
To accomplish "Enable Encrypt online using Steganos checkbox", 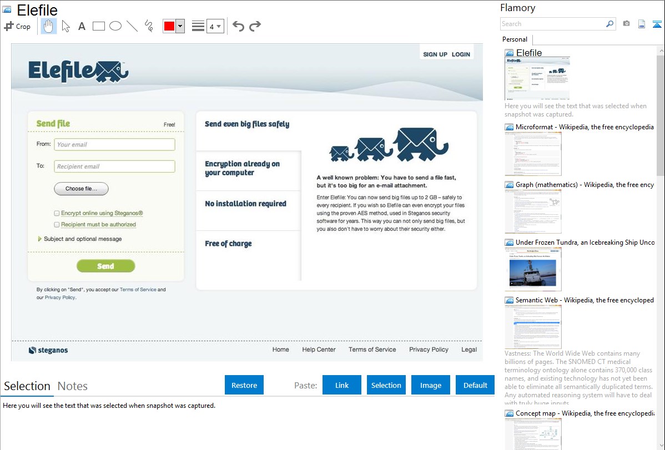I will [57, 213].
